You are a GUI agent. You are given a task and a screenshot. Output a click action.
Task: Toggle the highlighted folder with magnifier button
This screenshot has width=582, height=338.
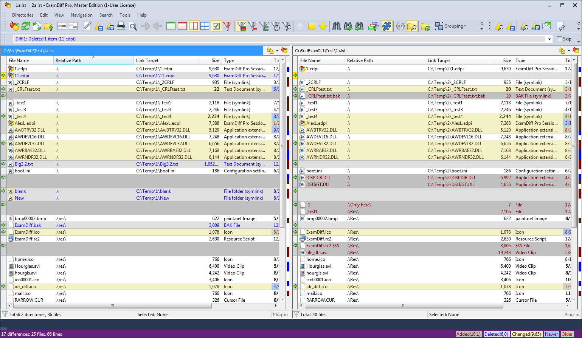[412, 26]
